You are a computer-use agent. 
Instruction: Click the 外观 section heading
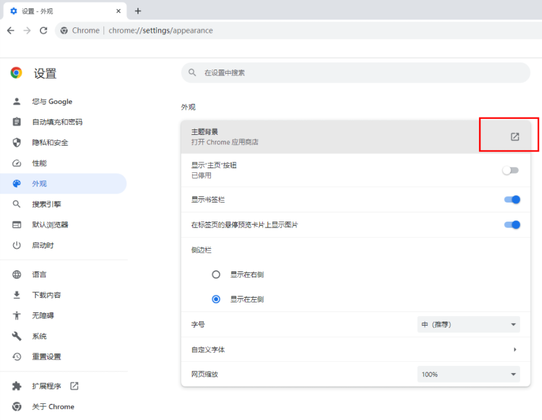click(x=188, y=107)
